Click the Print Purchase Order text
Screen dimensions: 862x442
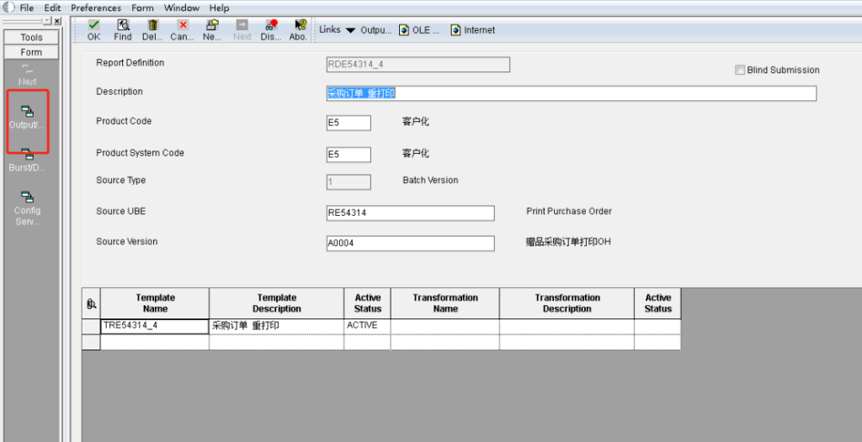(569, 212)
